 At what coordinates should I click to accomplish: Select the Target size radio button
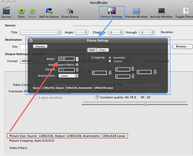click(97, 84)
